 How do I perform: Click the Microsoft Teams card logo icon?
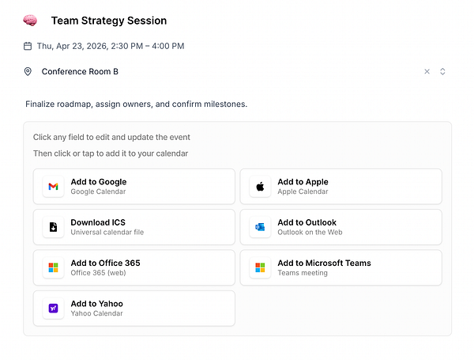(x=260, y=268)
